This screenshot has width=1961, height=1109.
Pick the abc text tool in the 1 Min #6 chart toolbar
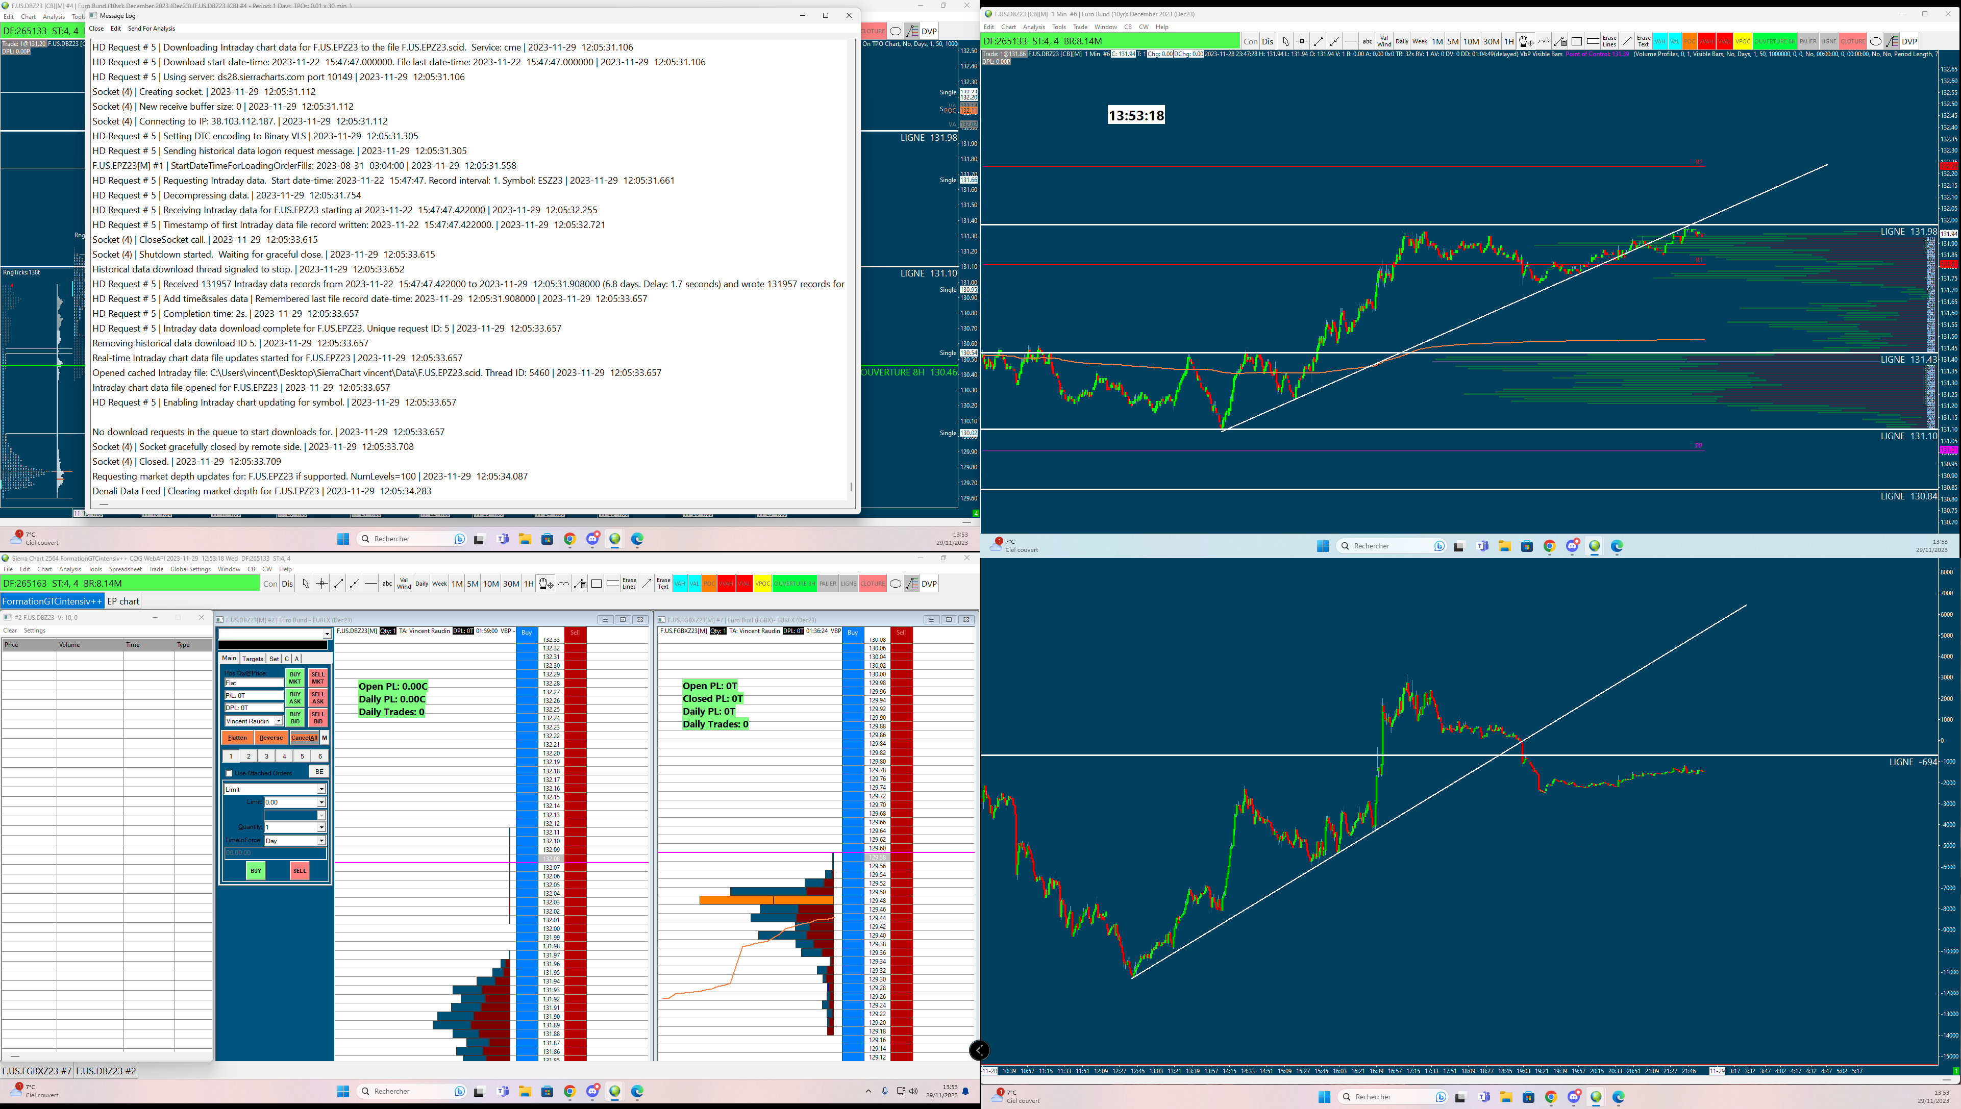1368,42
